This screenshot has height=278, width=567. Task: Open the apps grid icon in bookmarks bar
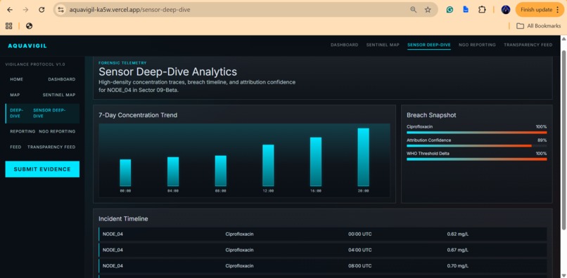pos(9,26)
